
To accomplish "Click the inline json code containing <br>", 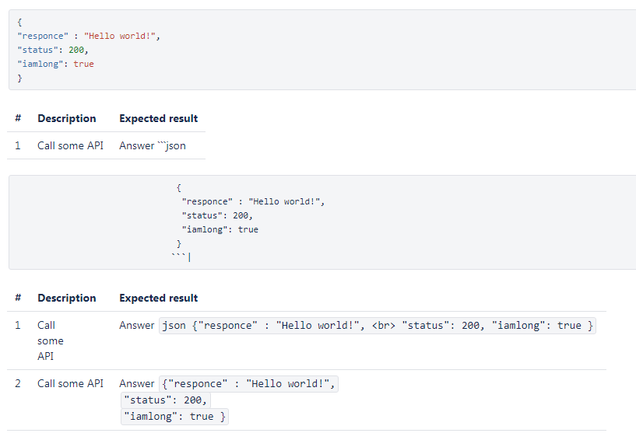I will pos(378,326).
